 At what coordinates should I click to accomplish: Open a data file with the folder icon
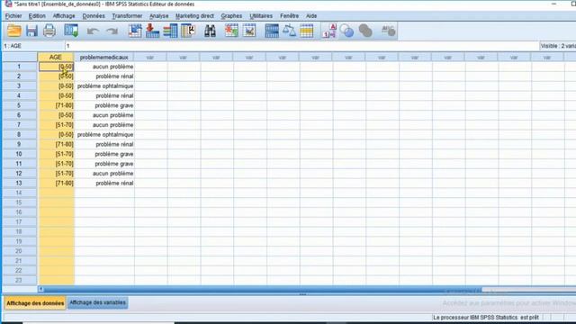tap(14, 31)
